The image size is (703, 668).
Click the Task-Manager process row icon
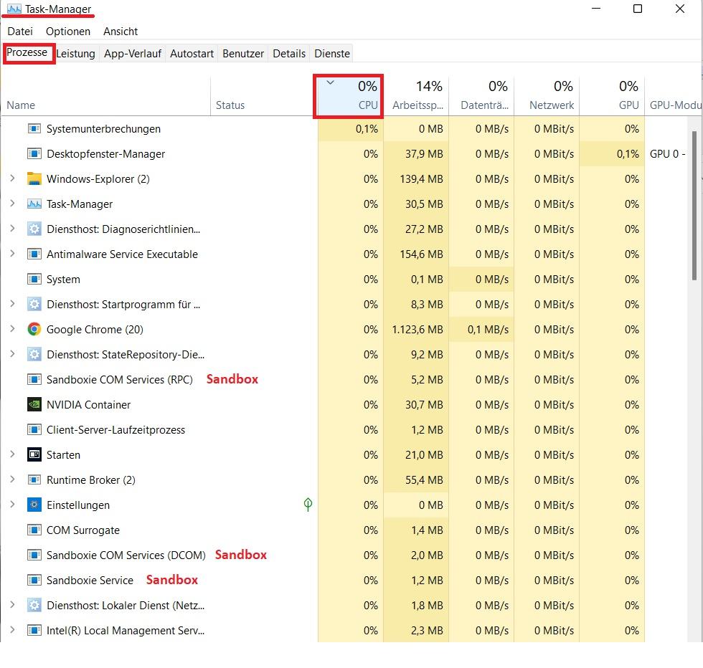[34, 204]
